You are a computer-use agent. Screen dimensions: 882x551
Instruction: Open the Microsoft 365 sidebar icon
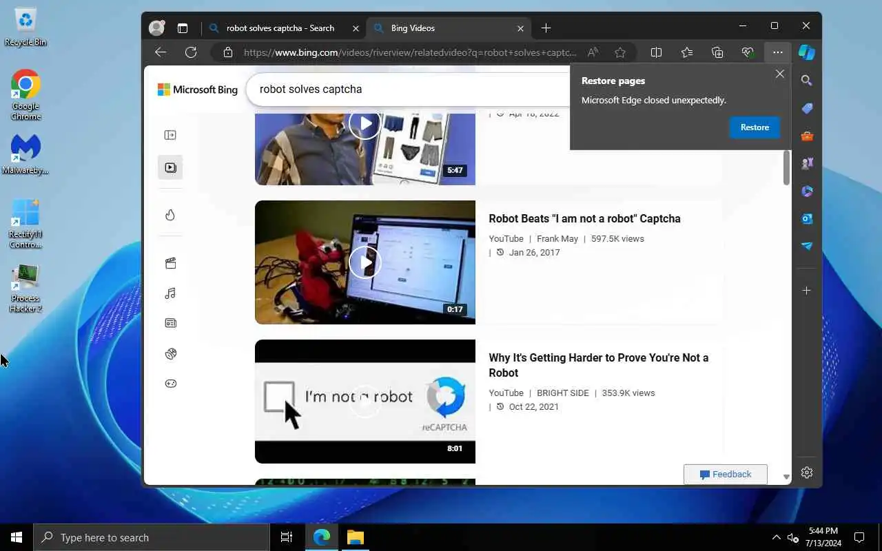click(x=807, y=191)
